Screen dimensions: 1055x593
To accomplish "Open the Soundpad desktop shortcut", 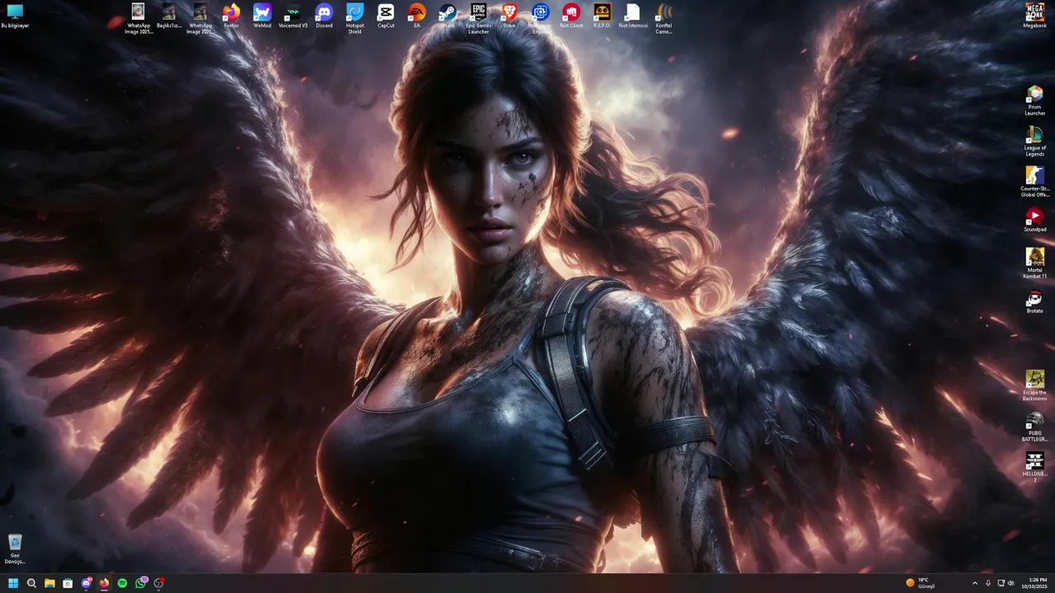I will click(x=1034, y=220).
